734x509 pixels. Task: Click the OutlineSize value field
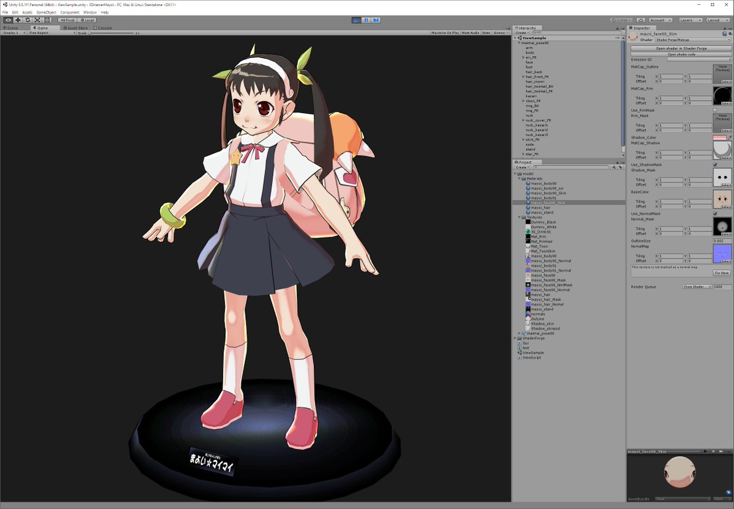(722, 241)
